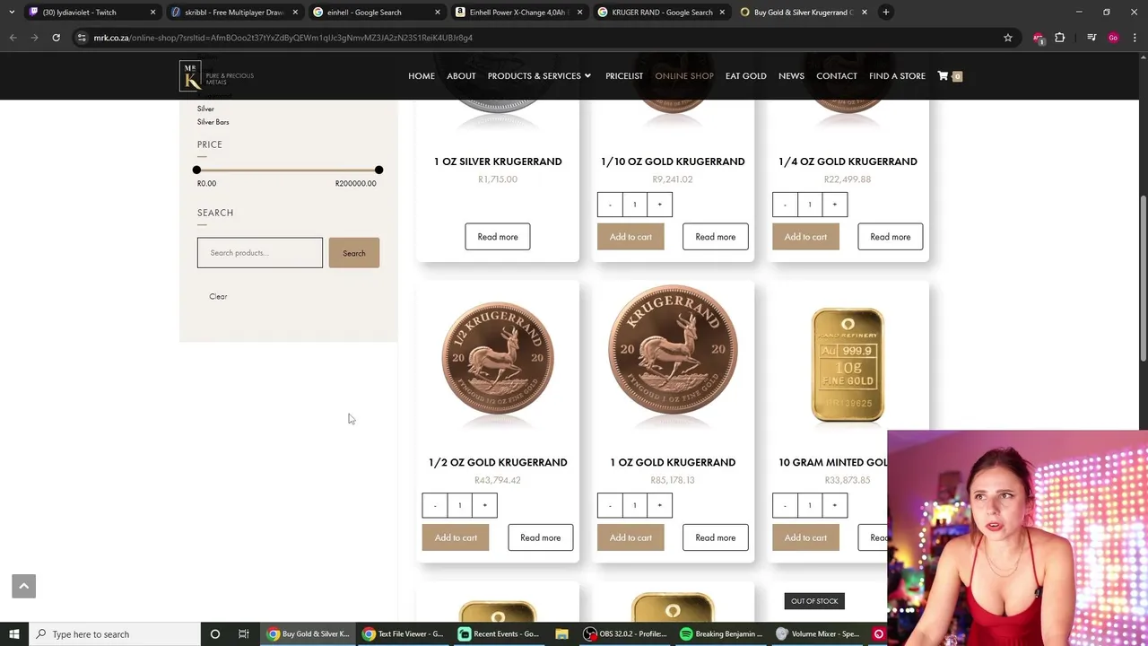Open the Pricelist page
The width and height of the screenshot is (1148, 646).
624,76
